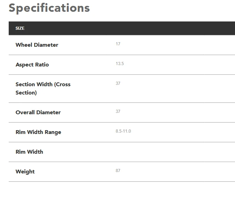Click the Aspect Ratio table row

pos(122,65)
